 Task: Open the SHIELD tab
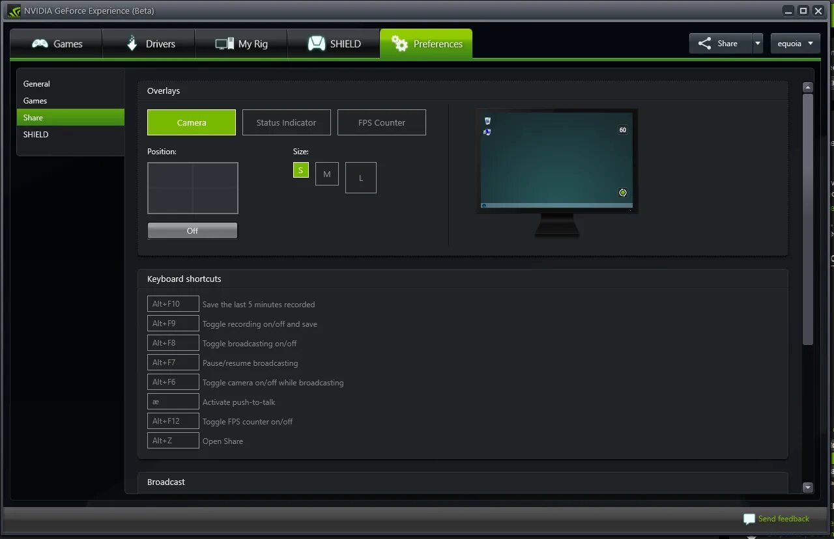coord(334,44)
